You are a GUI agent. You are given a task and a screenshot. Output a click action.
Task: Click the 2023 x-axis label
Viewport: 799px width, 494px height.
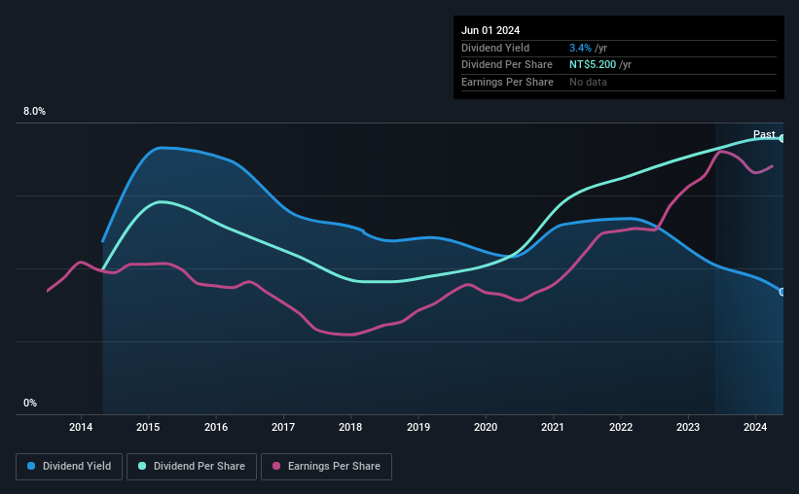click(x=688, y=427)
